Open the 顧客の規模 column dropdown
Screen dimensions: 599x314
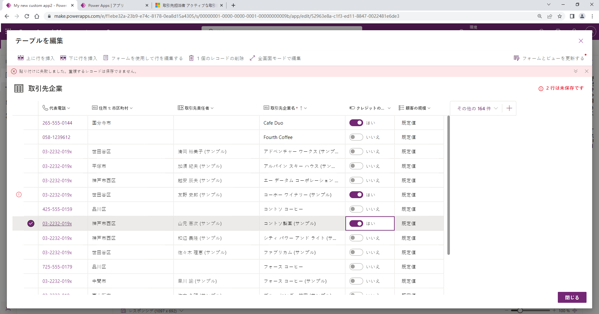[429, 108]
